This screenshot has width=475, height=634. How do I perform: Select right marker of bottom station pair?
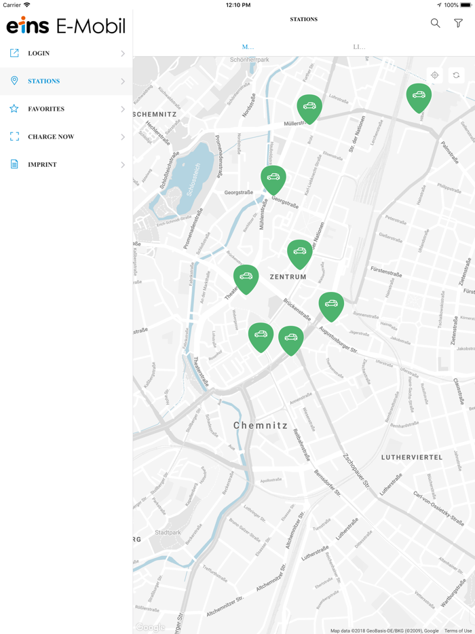[x=291, y=340]
